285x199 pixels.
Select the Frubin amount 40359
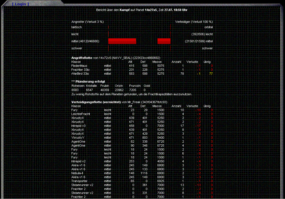105,90
